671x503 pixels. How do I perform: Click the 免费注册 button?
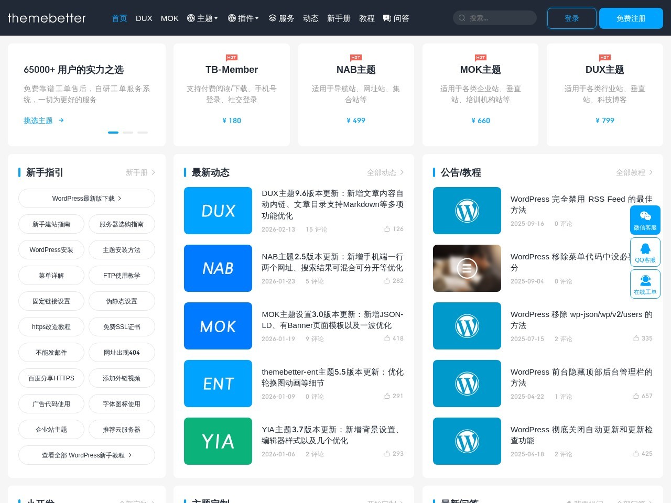(631, 18)
